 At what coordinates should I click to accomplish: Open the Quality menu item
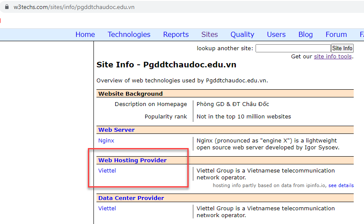pyautogui.click(x=242, y=34)
